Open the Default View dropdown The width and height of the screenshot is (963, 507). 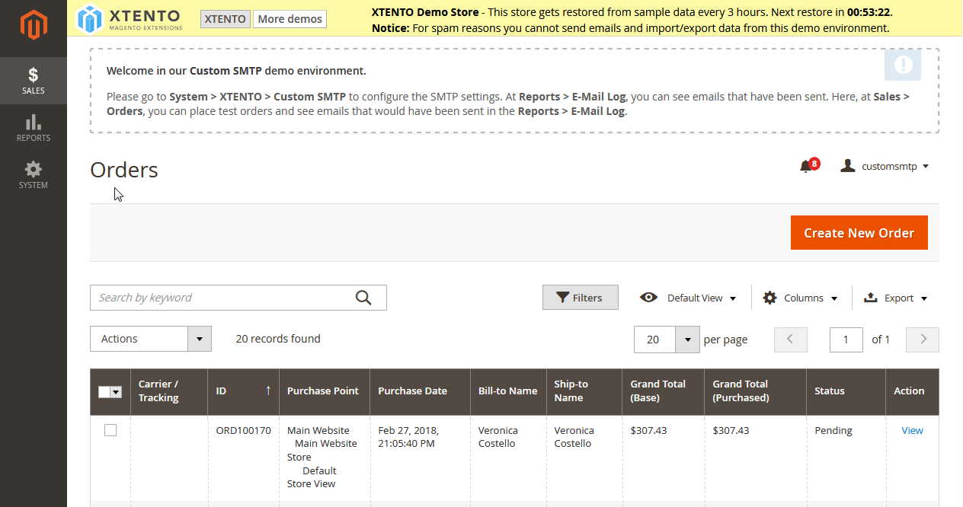[688, 298]
